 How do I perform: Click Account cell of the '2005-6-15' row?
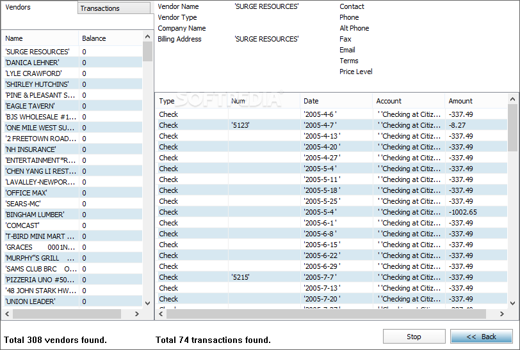pos(409,245)
